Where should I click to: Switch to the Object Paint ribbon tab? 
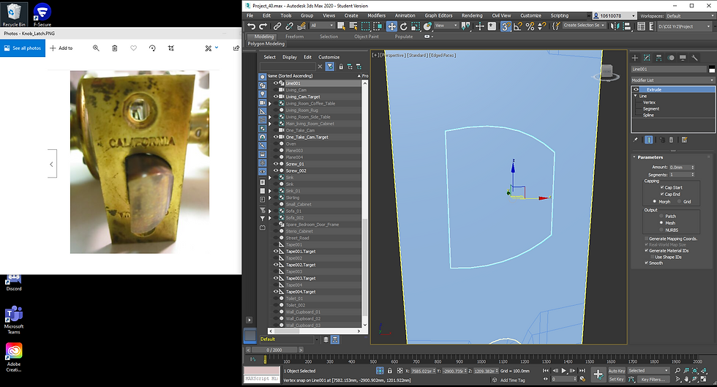pos(367,37)
